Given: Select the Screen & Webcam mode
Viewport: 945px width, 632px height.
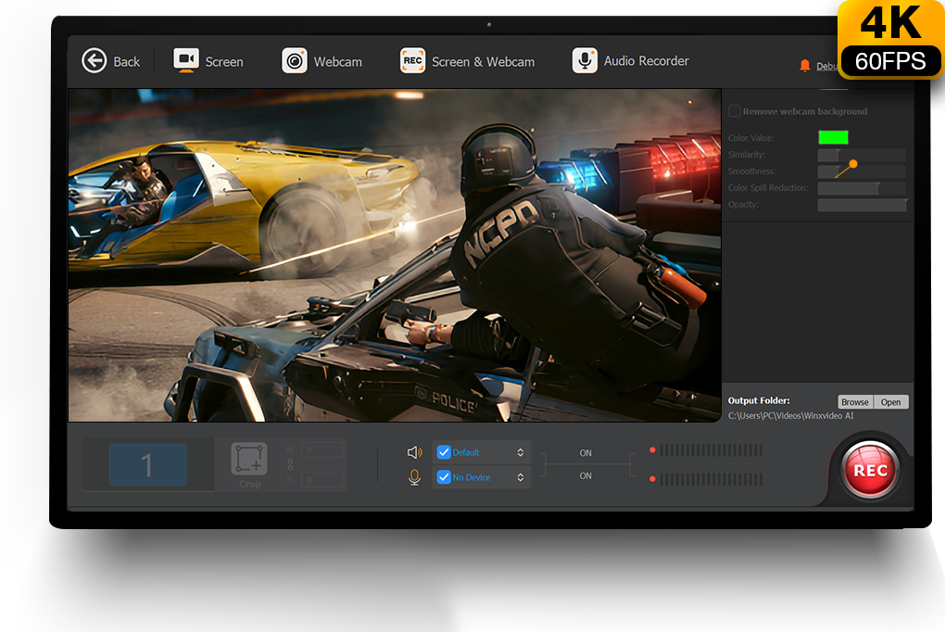Looking at the screenshot, I should [x=468, y=61].
